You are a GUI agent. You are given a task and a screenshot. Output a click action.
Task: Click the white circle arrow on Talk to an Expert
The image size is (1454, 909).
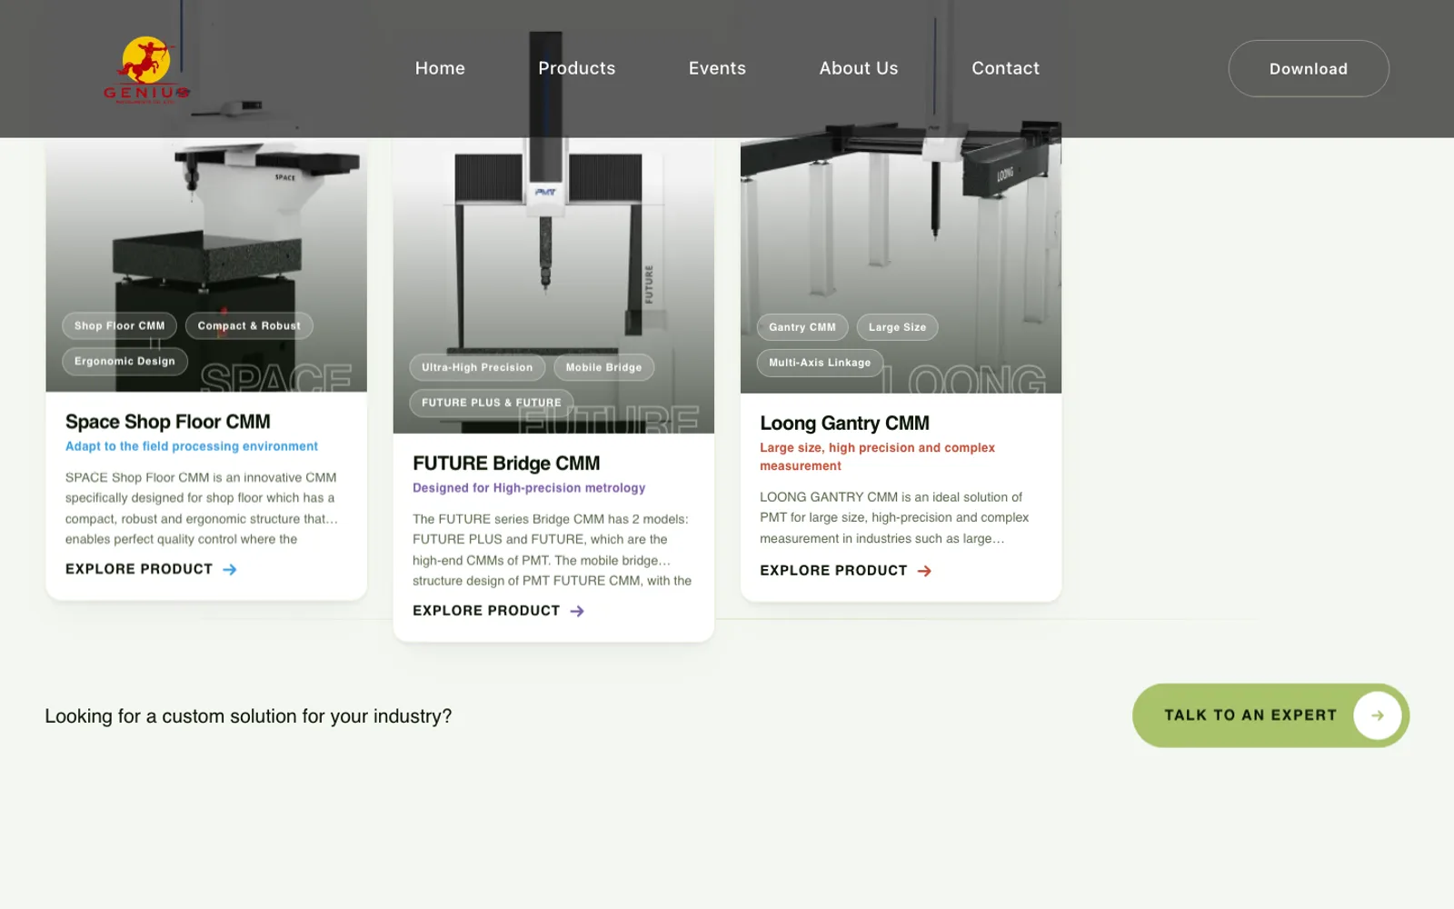point(1377,715)
